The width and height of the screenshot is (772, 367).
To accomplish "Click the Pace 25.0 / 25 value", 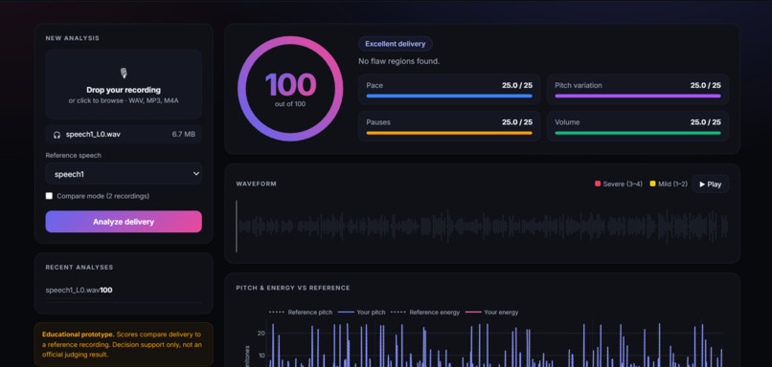I will [x=517, y=85].
